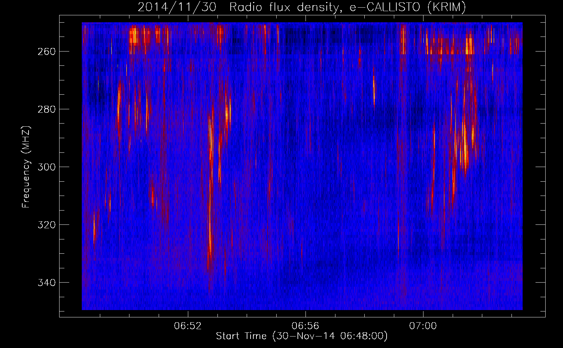Click the 07:00 time tick label
Image resolution: width=563 pixels, height=348 pixels.
(x=423, y=326)
